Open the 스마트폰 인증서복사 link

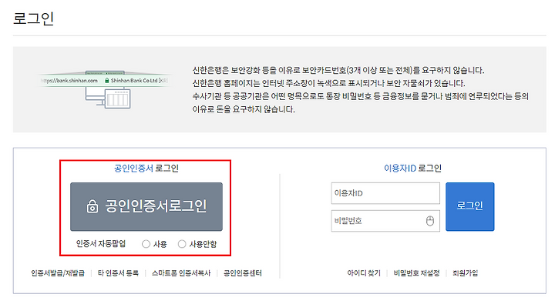pyautogui.click(x=181, y=273)
